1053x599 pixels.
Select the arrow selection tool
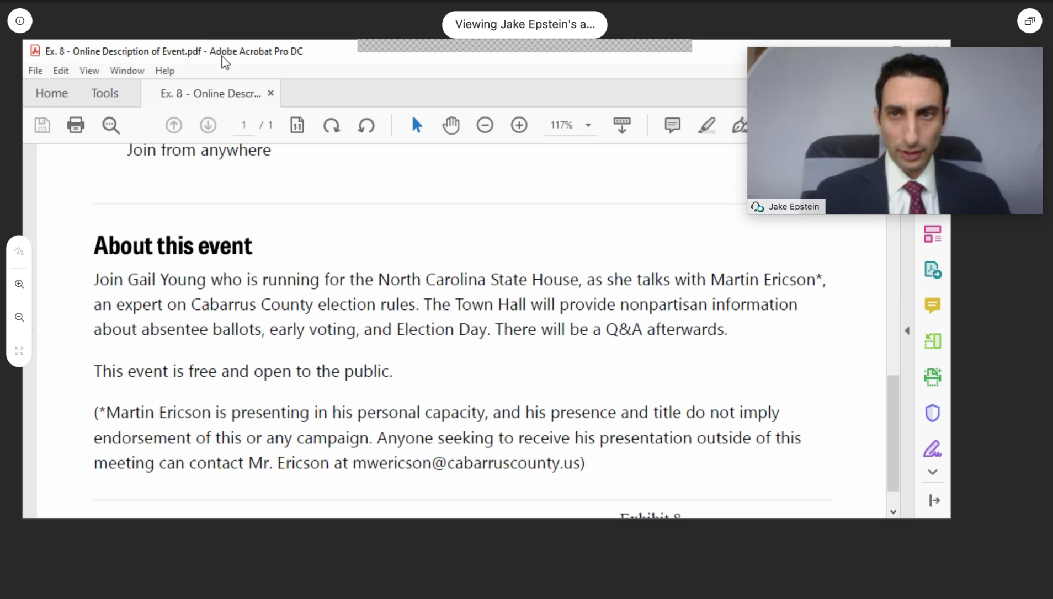click(x=417, y=125)
